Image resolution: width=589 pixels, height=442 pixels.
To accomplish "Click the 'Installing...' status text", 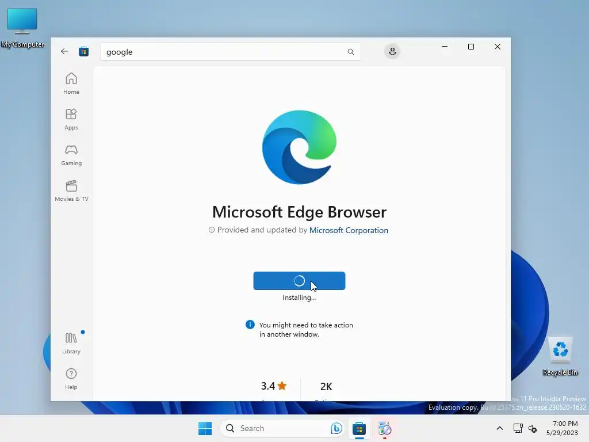I will pos(299,298).
